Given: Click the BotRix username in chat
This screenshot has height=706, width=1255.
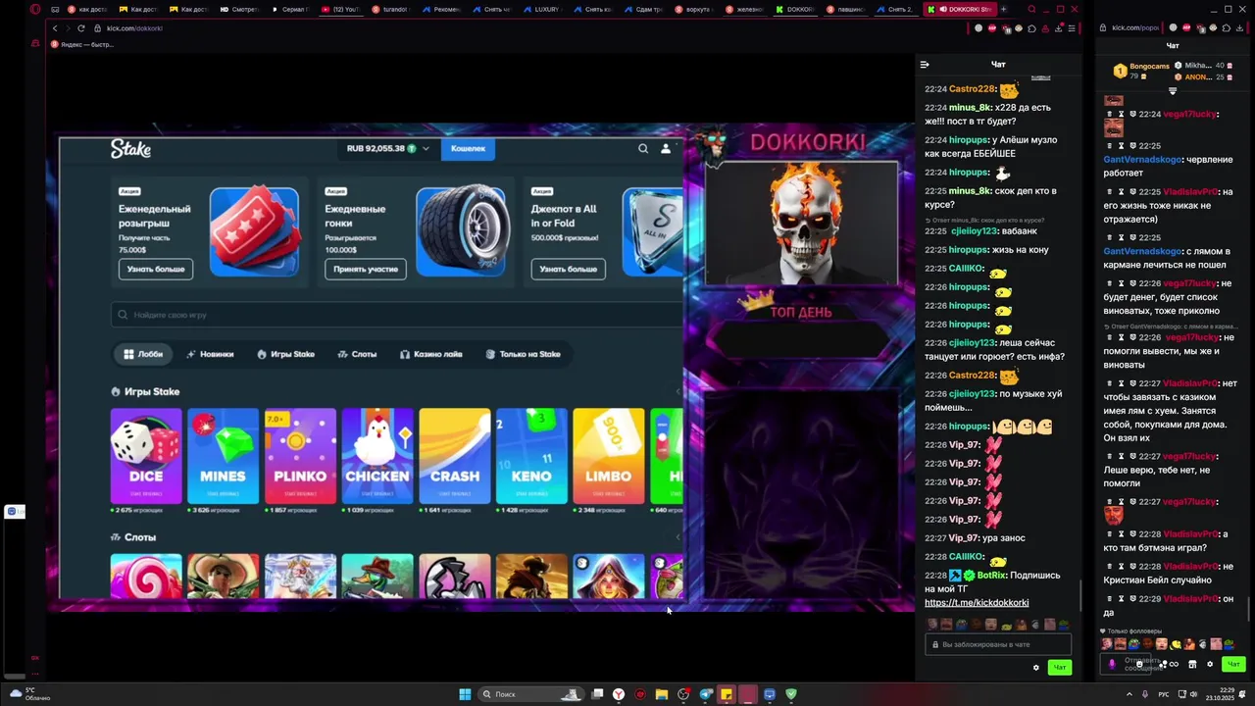Looking at the screenshot, I should [x=991, y=576].
